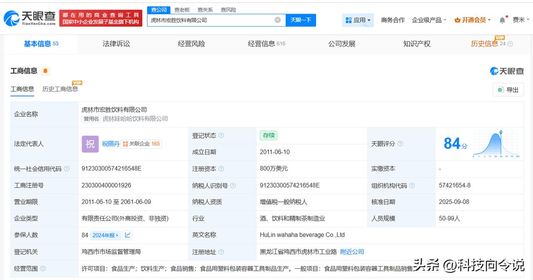Click the 800万美元 registered capital value

274,169
